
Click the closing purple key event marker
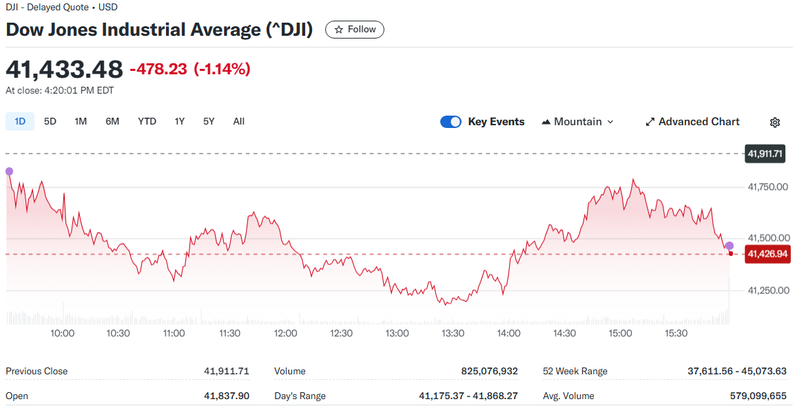[x=729, y=246]
